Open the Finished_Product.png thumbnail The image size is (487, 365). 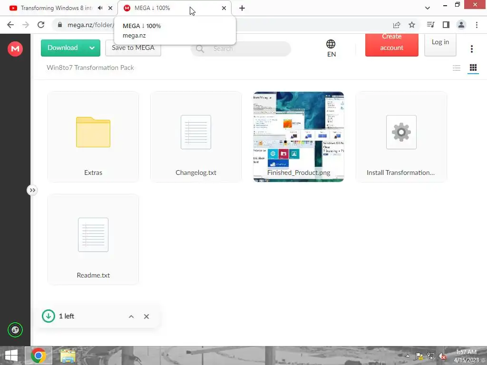pos(299,136)
